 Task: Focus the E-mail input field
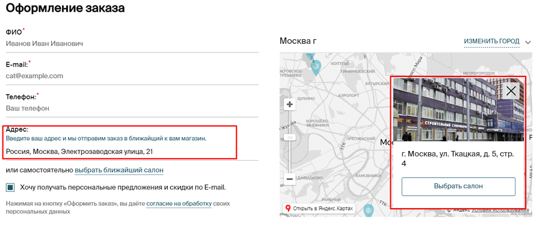132,76
